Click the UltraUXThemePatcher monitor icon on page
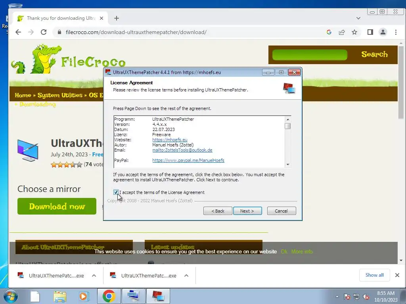Image resolution: width=406 pixels, height=304 pixels. [x=28, y=150]
